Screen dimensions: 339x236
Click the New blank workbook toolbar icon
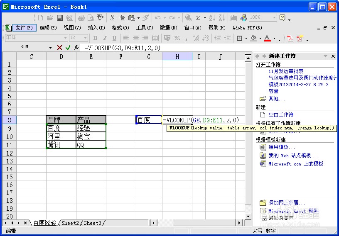tap(40, 18)
